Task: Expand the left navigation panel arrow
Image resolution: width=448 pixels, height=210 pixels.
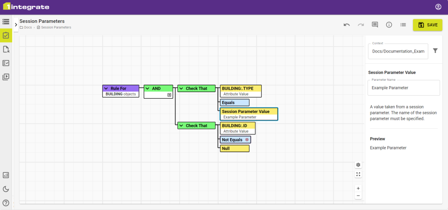Action: click(16, 25)
